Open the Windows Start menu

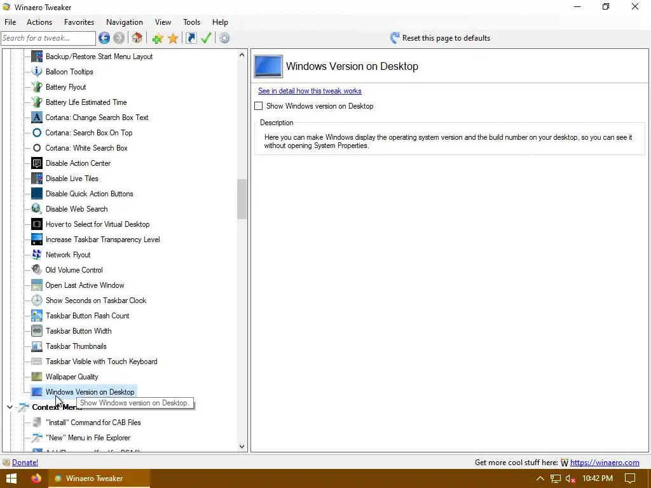11,478
